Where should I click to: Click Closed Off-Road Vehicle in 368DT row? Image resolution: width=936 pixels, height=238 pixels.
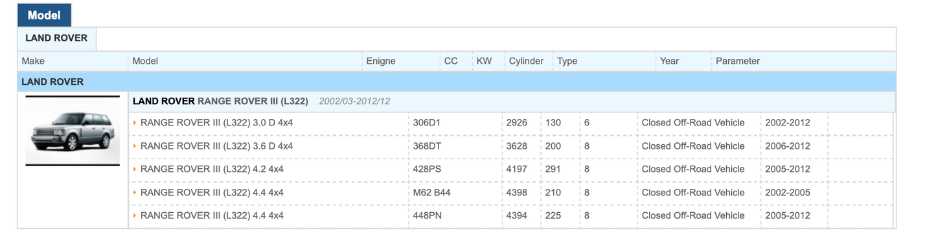pos(693,146)
